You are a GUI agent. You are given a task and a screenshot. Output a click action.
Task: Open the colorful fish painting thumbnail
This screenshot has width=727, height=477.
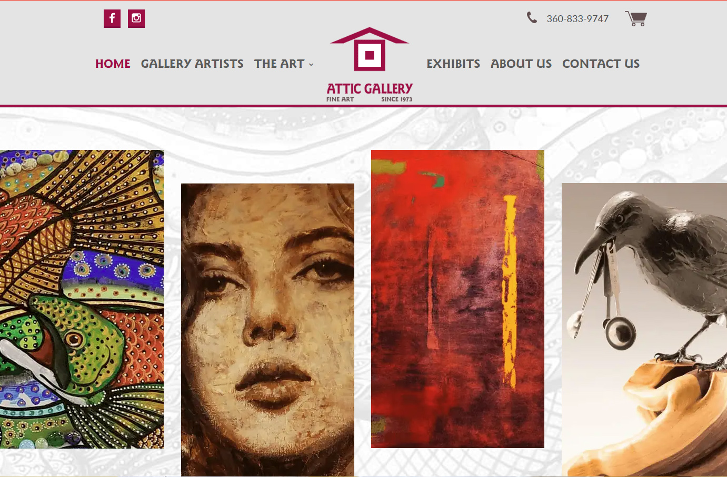pyautogui.click(x=82, y=299)
